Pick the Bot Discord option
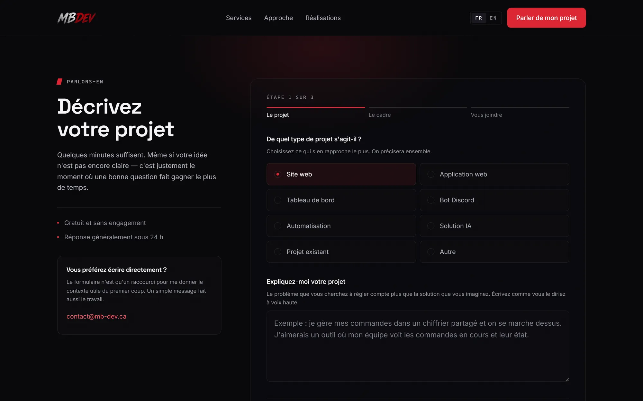643x401 pixels. (x=494, y=200)
